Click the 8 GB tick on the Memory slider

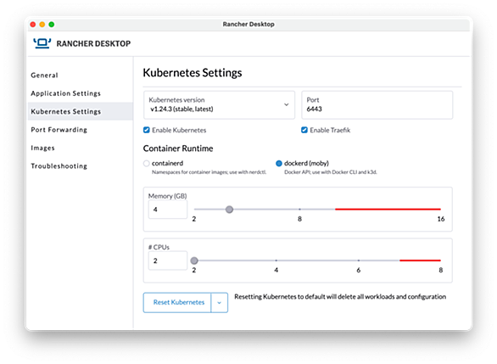click(299, 210)
